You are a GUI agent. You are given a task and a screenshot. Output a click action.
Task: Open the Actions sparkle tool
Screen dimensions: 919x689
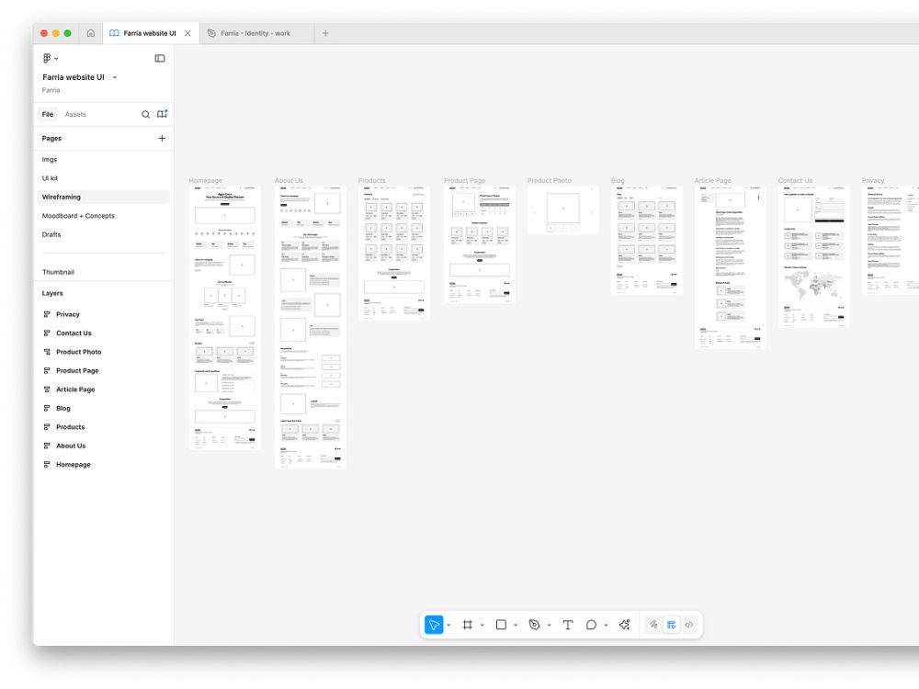pos(625,625)
